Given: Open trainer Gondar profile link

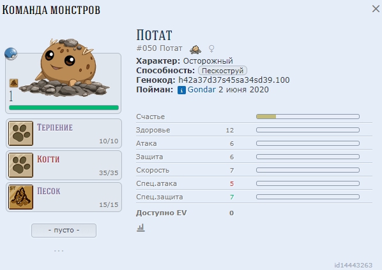Looking at the screenshot, I should coord(202,90).
